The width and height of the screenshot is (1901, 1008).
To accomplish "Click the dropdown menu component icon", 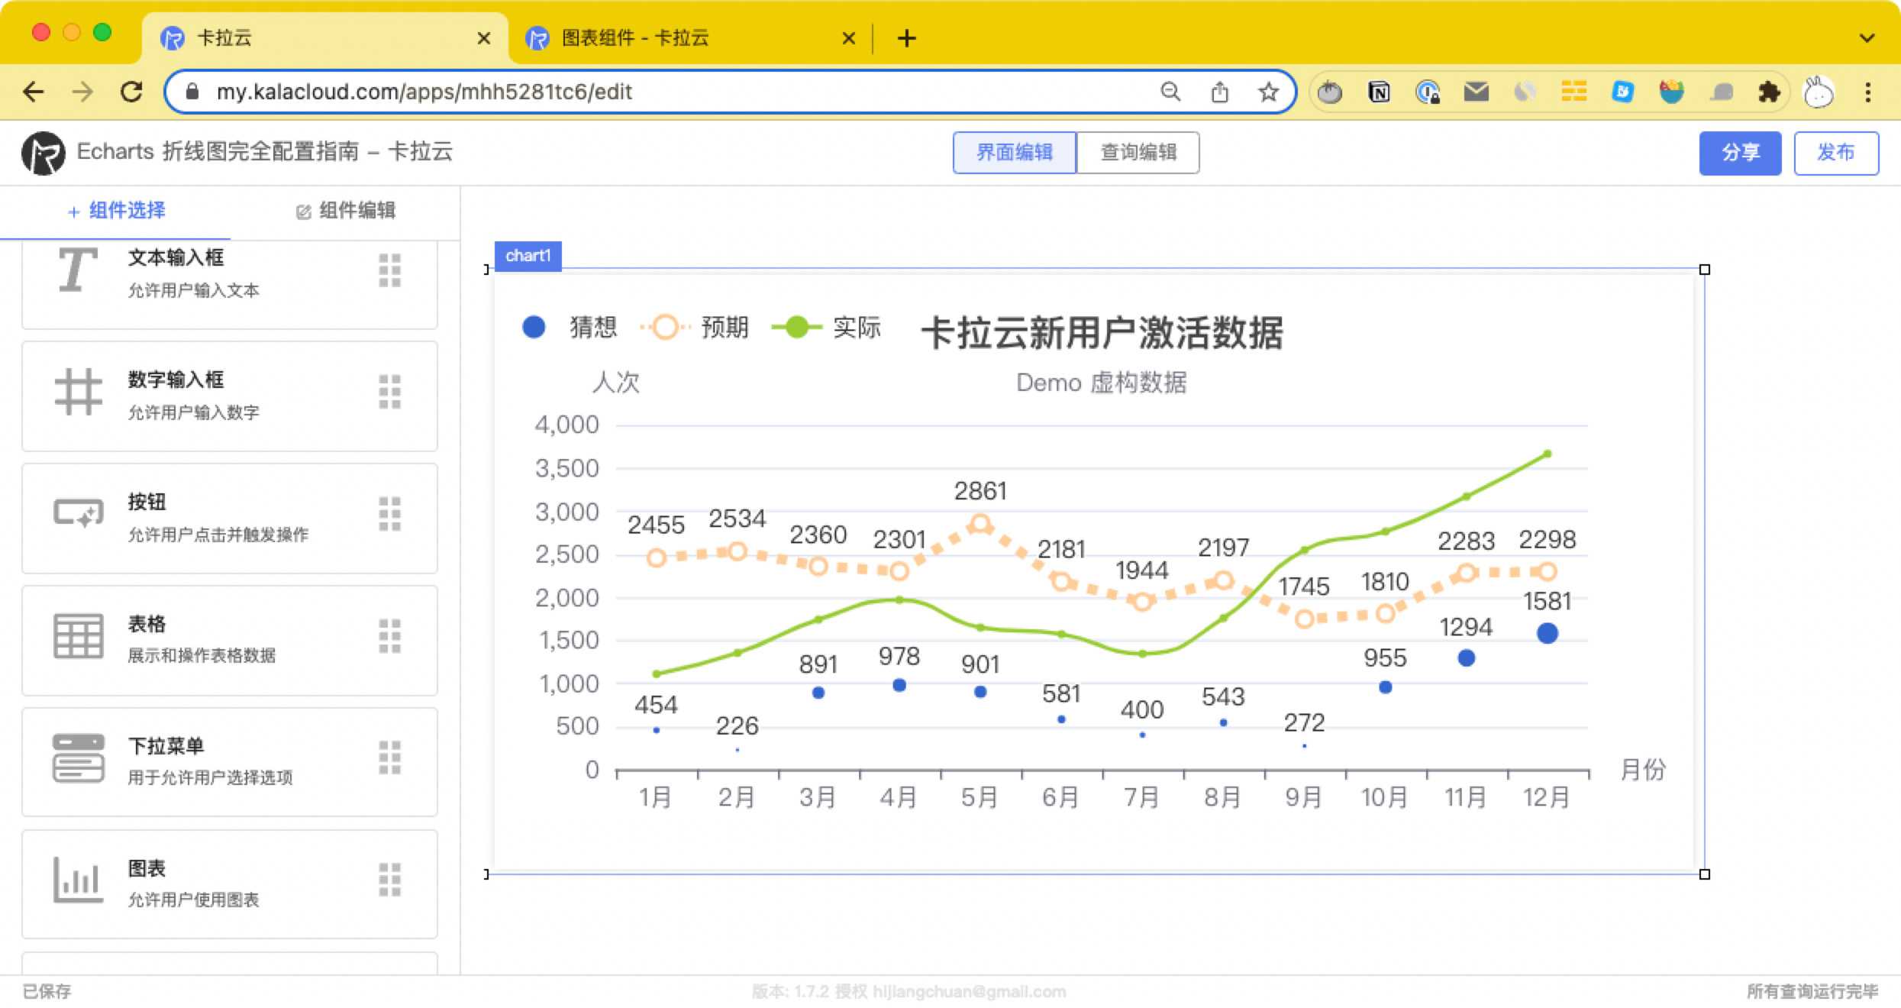I will click(x=78, y=758).
